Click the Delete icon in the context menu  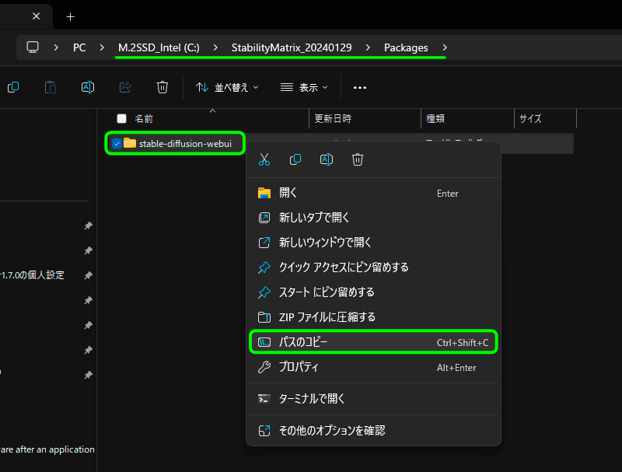[x=357, y=159]
